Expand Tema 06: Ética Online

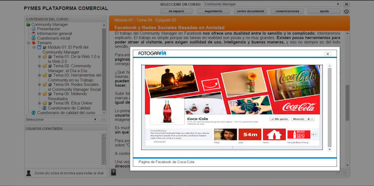point(39,103)
